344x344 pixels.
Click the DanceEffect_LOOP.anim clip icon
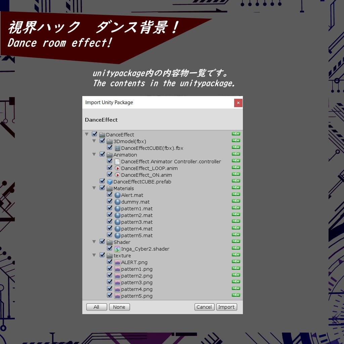[x=117, y=168]
